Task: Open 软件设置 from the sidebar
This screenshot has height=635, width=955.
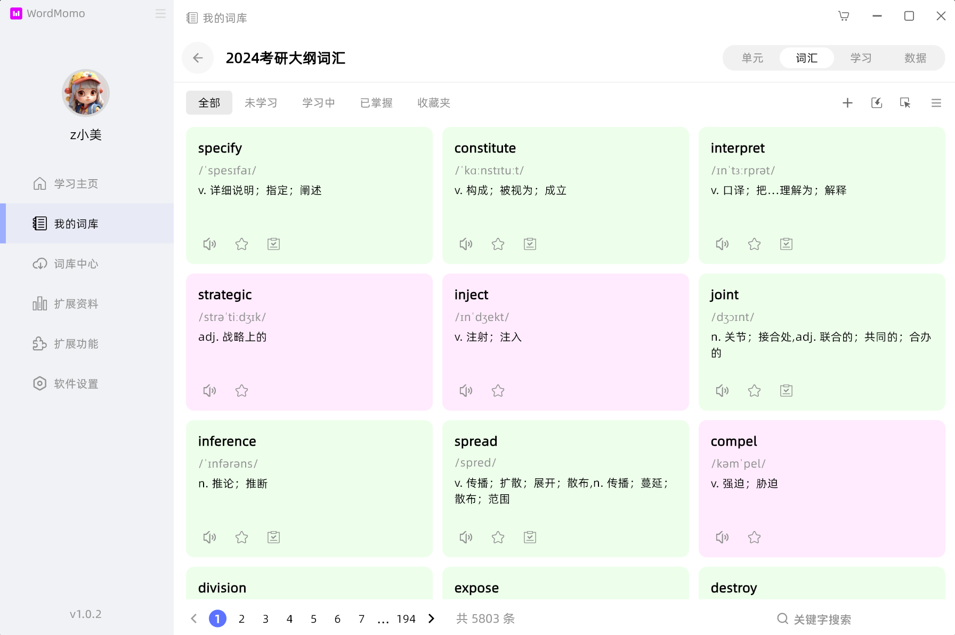Action: point(76,384)
